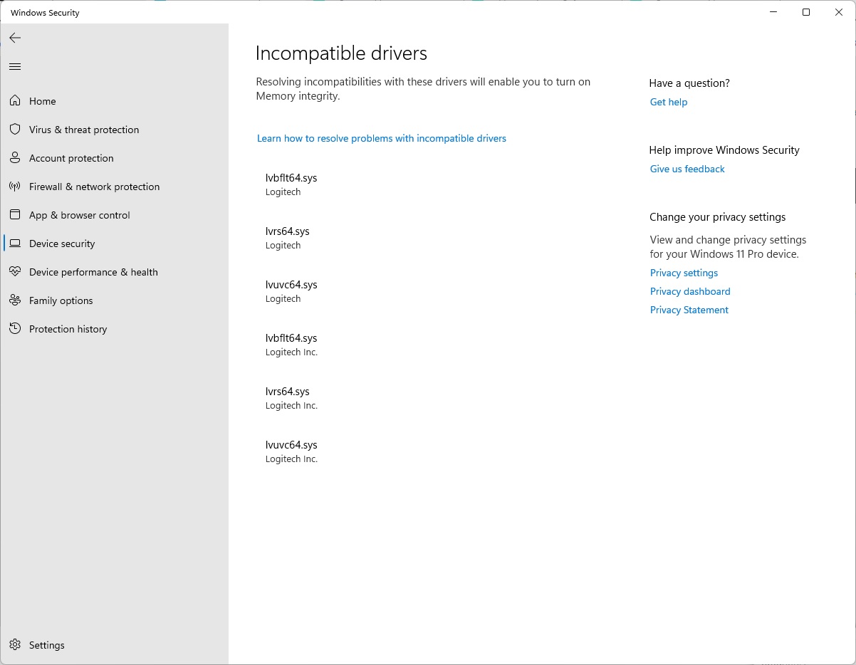Click the Home house icon

pyautogui.click(x=15, y=101)
